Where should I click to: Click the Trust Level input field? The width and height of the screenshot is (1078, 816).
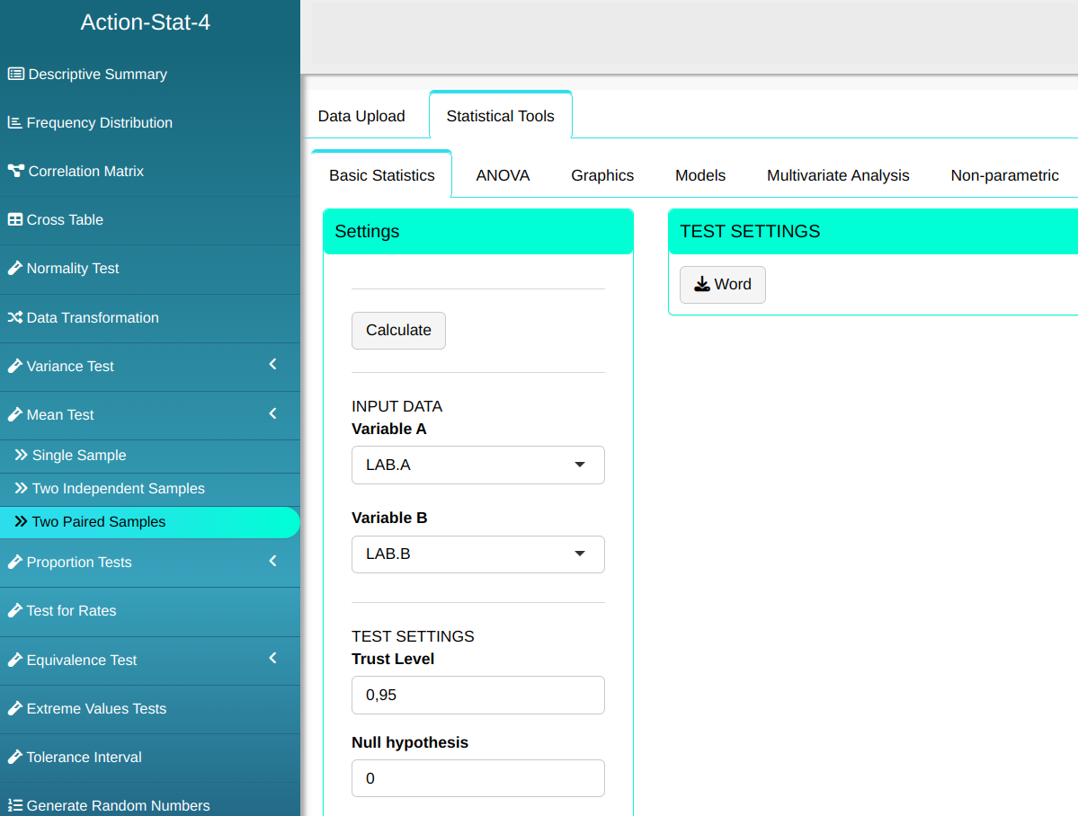pos(477,696)
